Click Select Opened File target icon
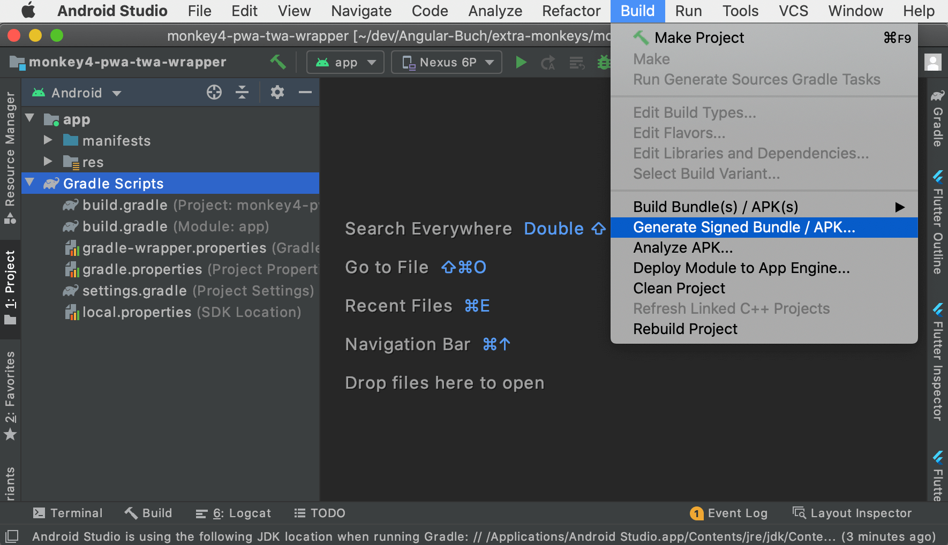 click(214, 93)
